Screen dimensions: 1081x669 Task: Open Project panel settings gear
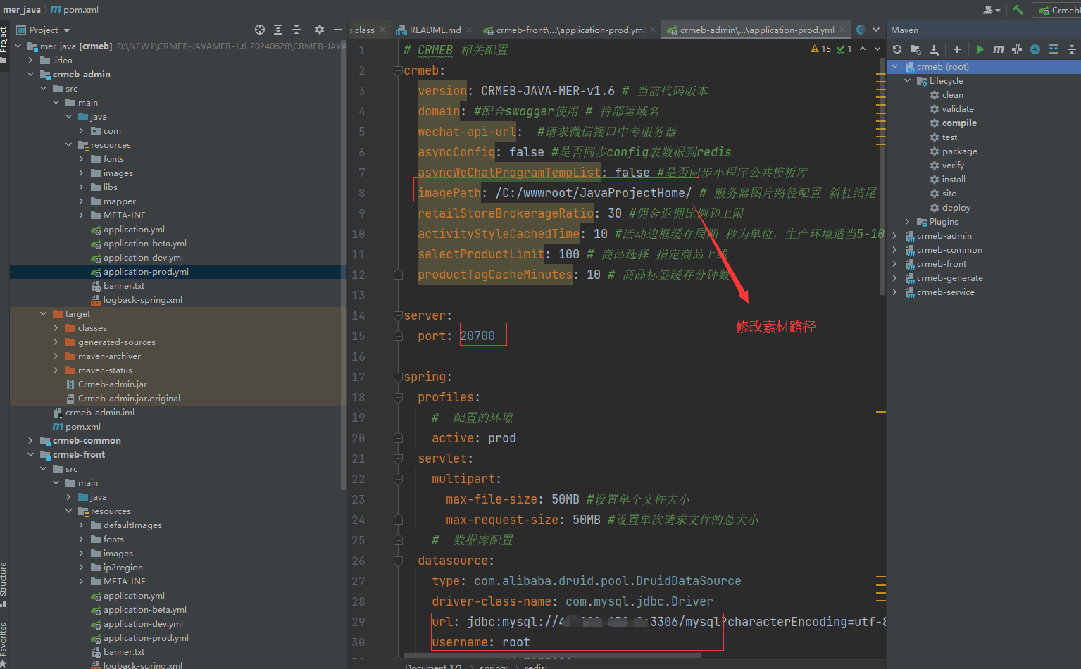coord(320,30)
